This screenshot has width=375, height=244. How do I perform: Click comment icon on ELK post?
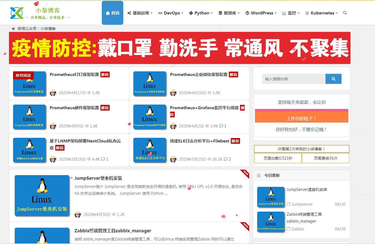pos(226,159)
